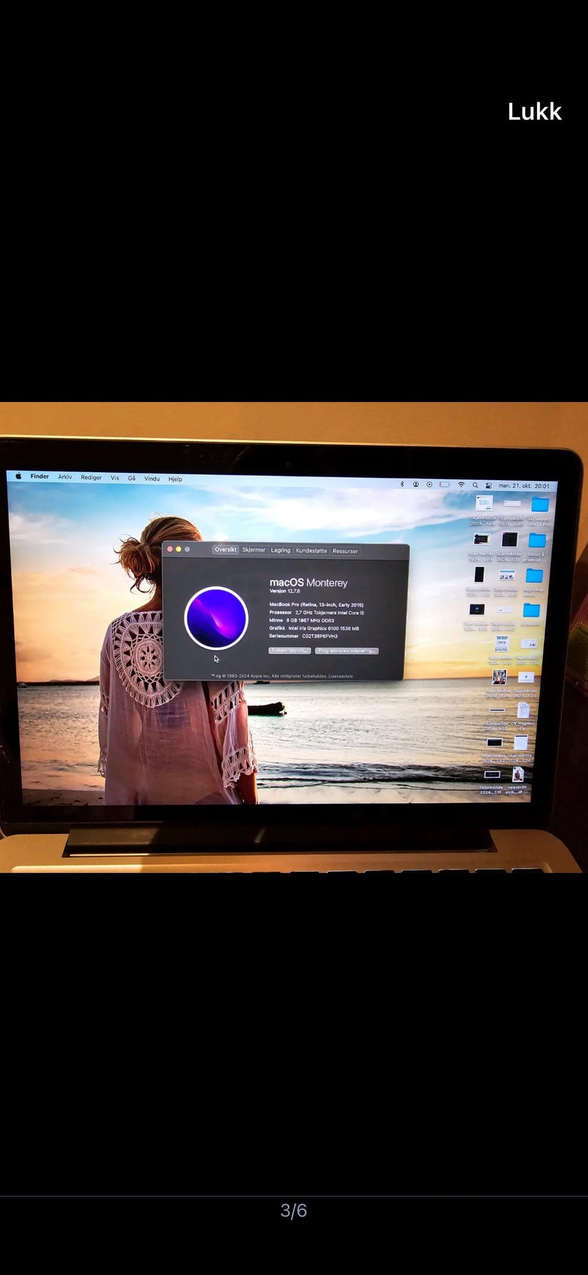Open the Arkiv menu
The height and width of the screenshot is (1275, 588).
[x=65, y=477]
